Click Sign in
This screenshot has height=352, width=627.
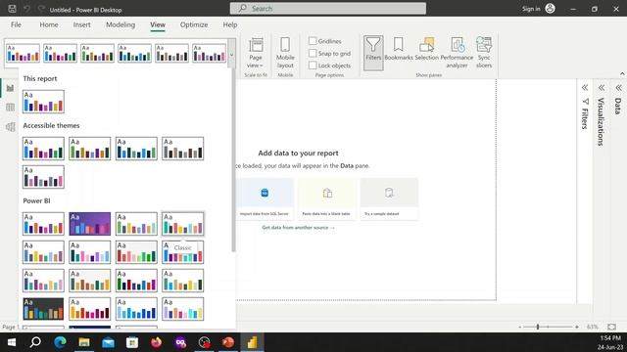point(531,9)
